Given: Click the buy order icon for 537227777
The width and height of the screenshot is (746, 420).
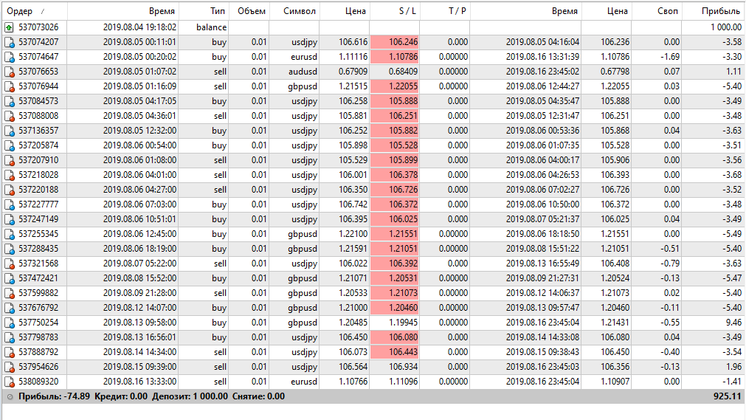Looking at the screenshot, I should point(9,204).
